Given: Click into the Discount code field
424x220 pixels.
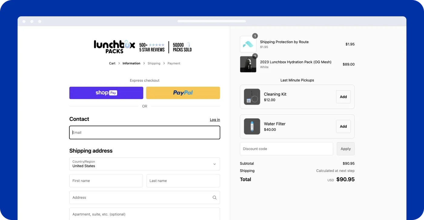Looking at the screenshot, I should [x=286, y=149].
